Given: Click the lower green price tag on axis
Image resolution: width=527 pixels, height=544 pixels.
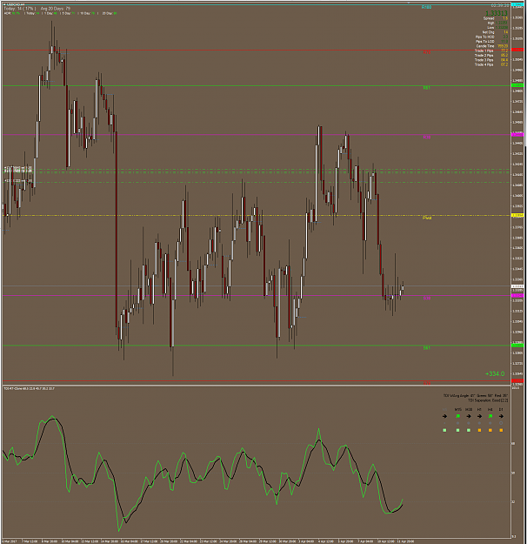Looking at the screenshot, I should click(517, 346).
